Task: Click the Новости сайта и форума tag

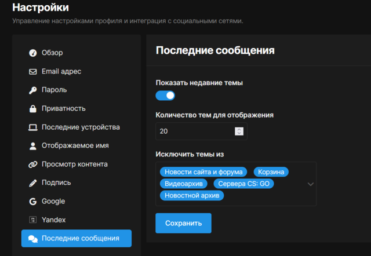Action: 203,172
